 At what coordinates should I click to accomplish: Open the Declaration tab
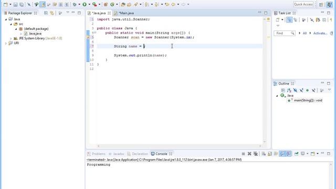(138, 154)
